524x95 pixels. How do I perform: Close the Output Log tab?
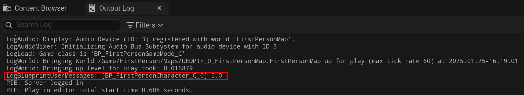(159, 8)
